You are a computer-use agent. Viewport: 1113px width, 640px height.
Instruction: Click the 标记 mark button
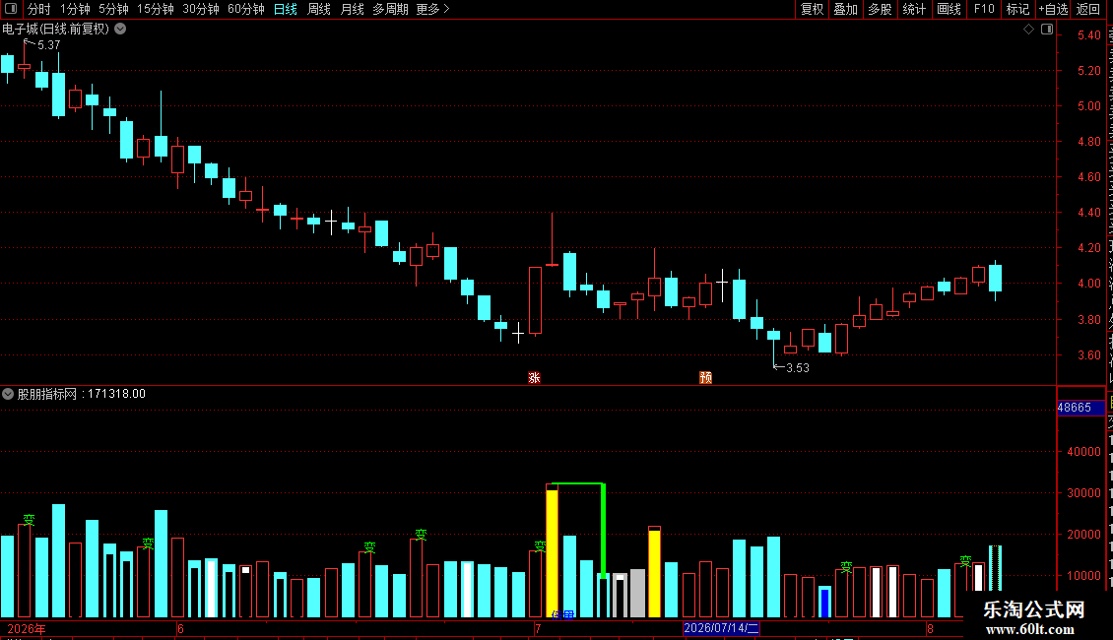(1017, 9)
